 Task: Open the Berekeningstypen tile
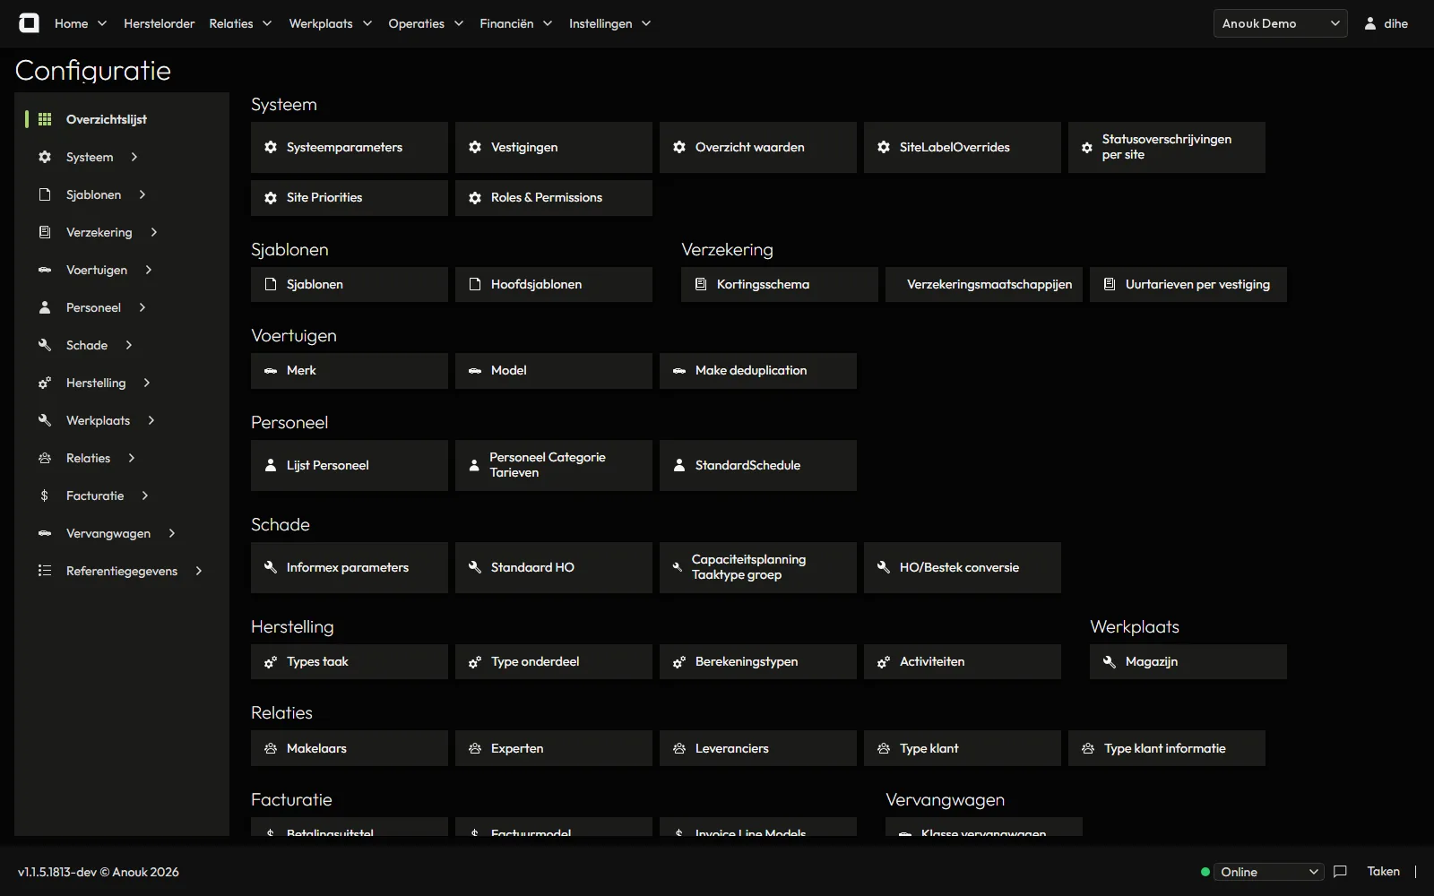758,662
